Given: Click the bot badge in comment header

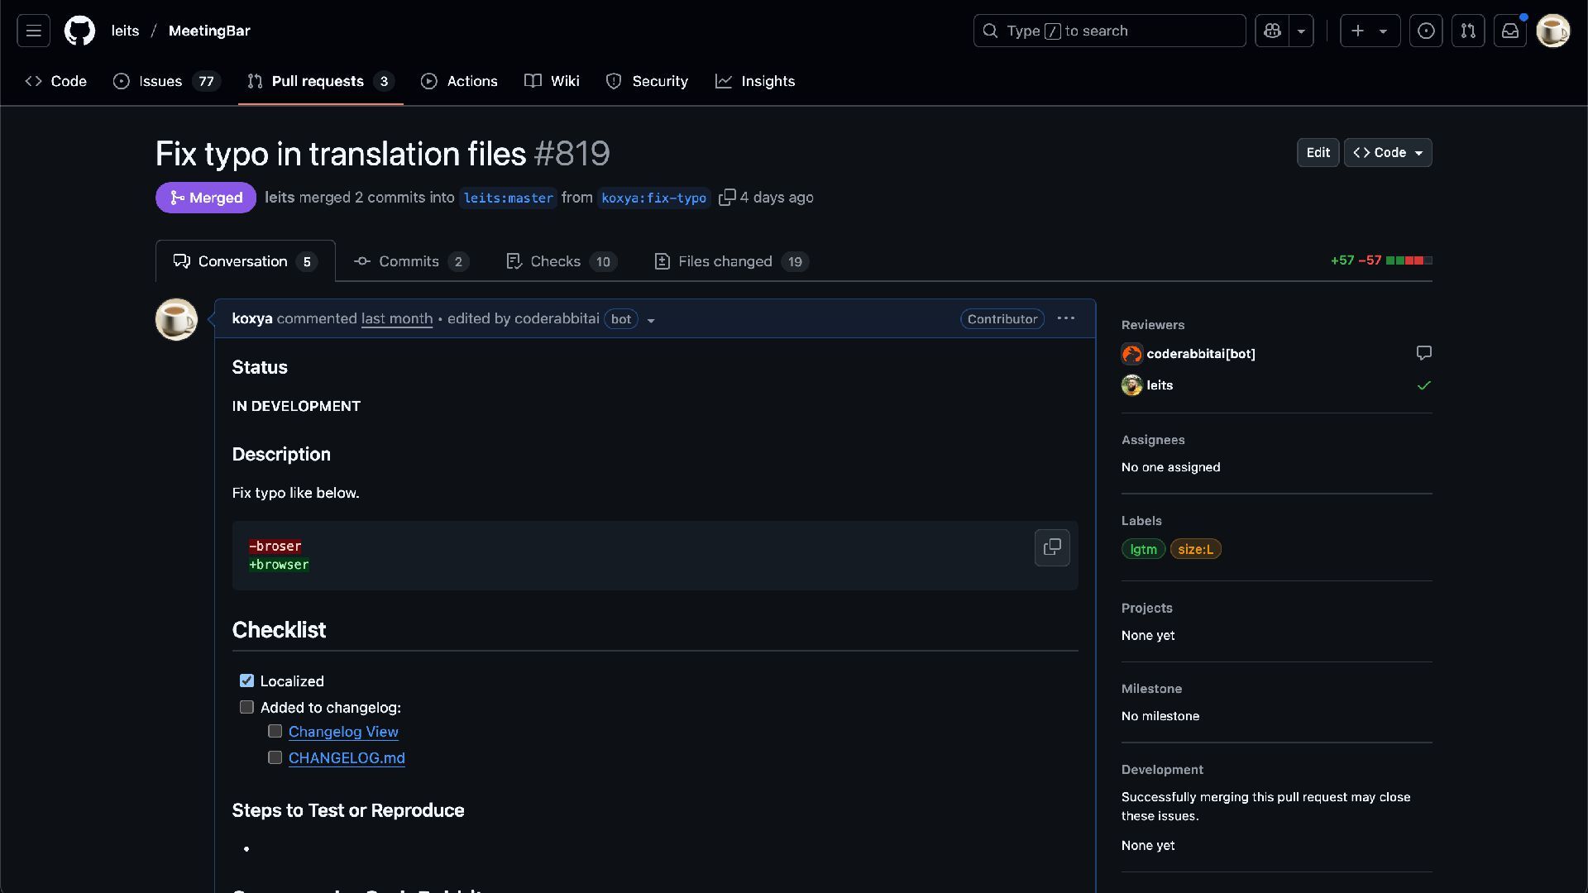Looking at the screenshot, I should tap(621, 319).
